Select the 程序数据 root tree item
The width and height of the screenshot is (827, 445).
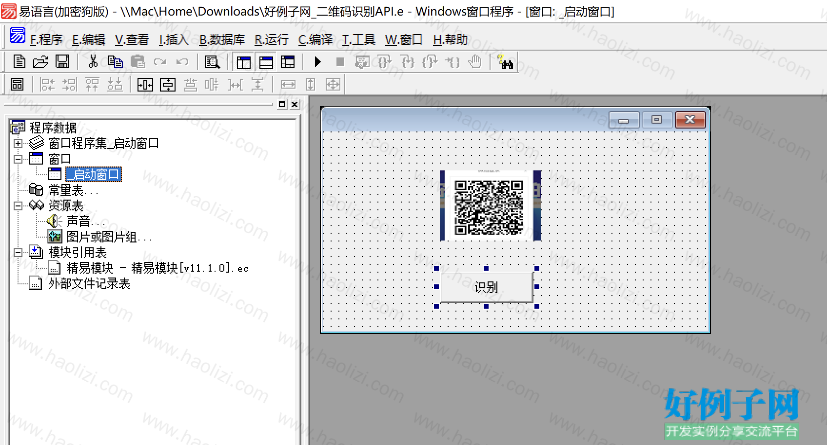53,128
